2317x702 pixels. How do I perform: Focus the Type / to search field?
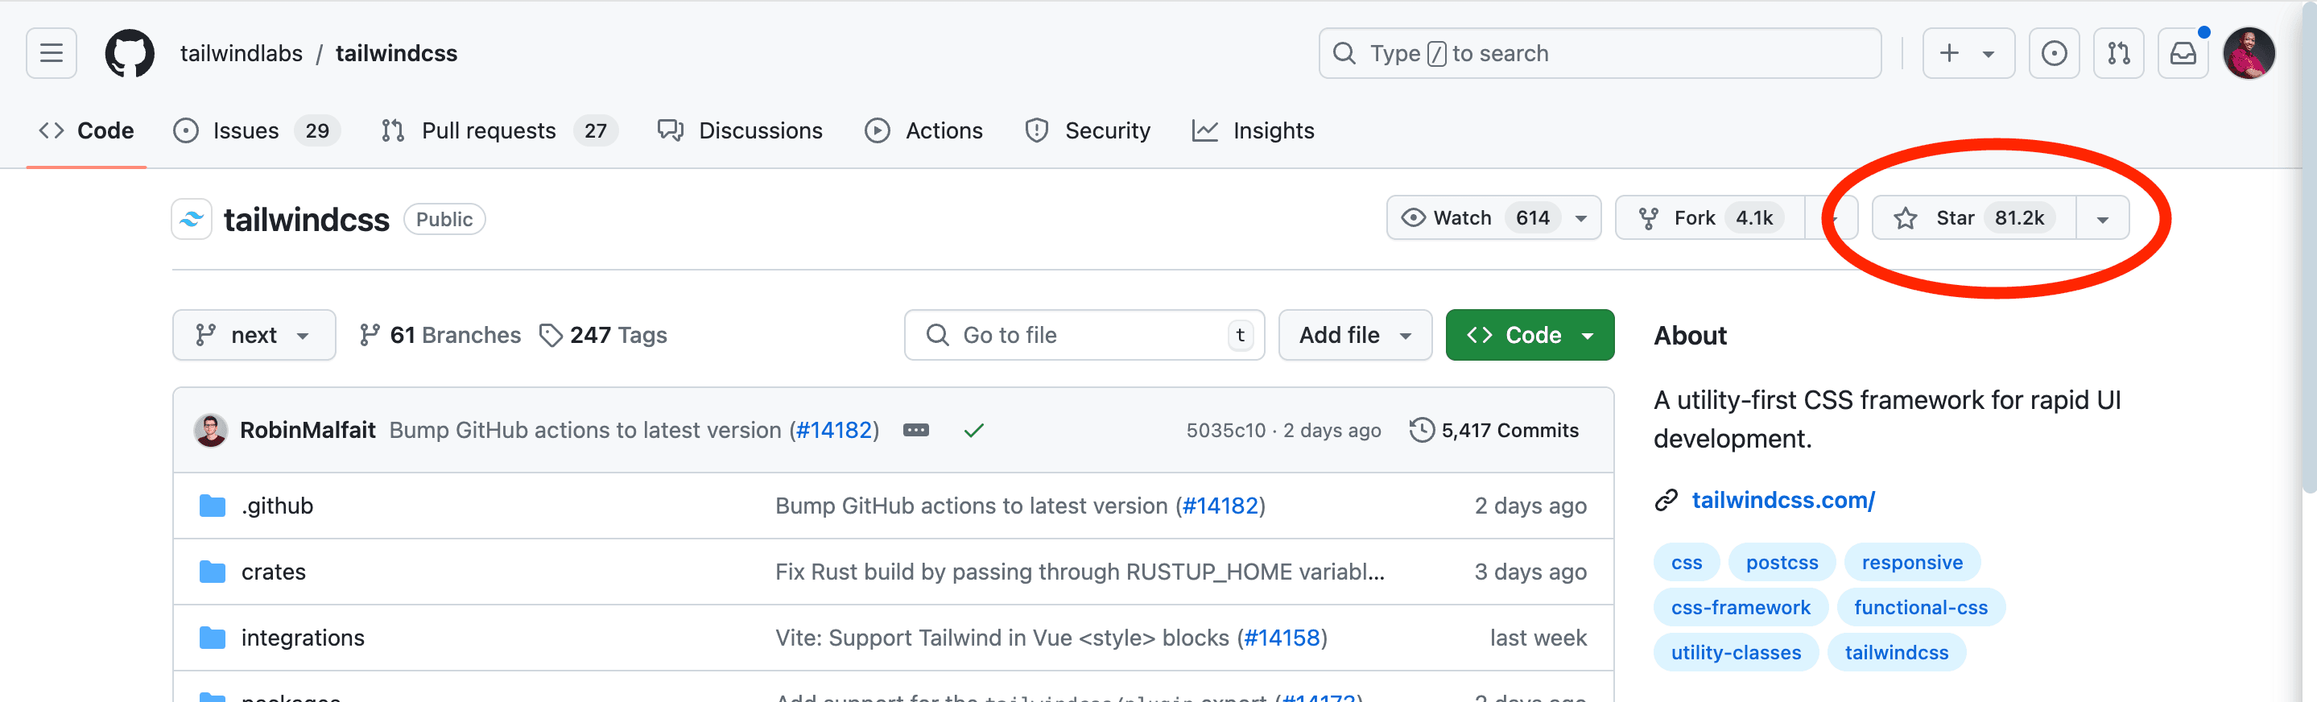pos(1599,53)
